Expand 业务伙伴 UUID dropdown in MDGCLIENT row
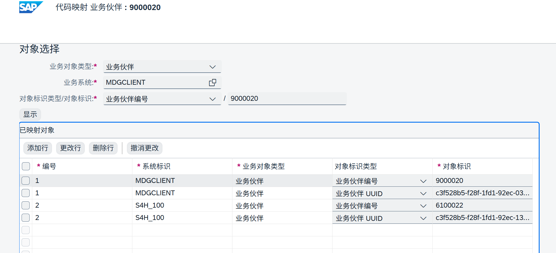This screenshot has width=556, height=253. click(x=423, y=194)
